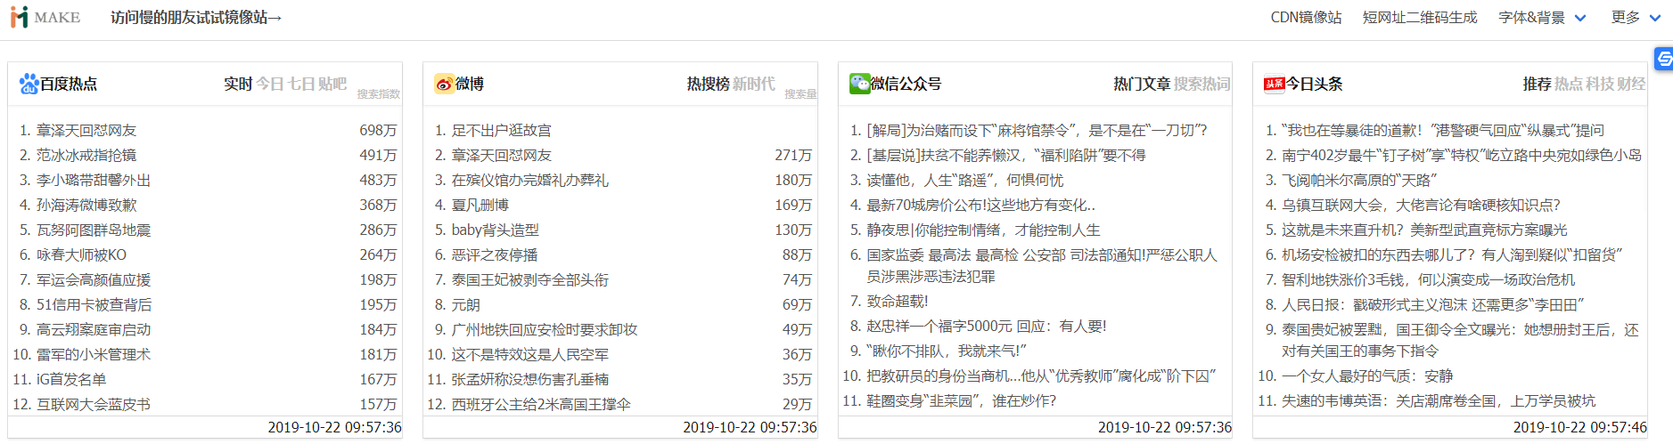Screen dimensions: 1673x444
Task: Click the Weibo eye logo icon
Action: (x=444, y=84)
